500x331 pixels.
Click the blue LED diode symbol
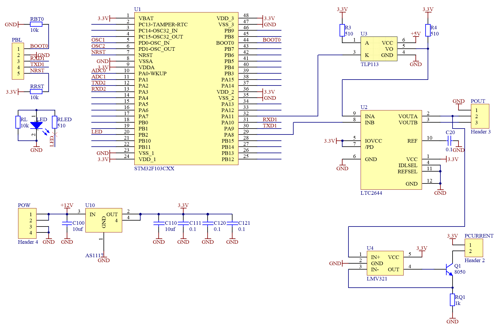coord(36,126)
